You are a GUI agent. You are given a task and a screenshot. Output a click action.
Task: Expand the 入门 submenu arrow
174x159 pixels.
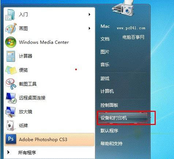90,15
